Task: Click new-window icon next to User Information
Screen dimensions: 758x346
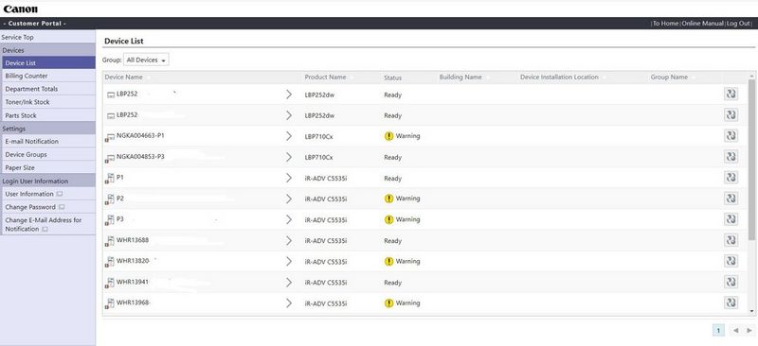Action: [x=60, y=194]
